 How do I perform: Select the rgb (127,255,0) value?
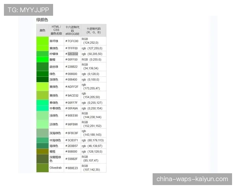[x=92, y=48]
